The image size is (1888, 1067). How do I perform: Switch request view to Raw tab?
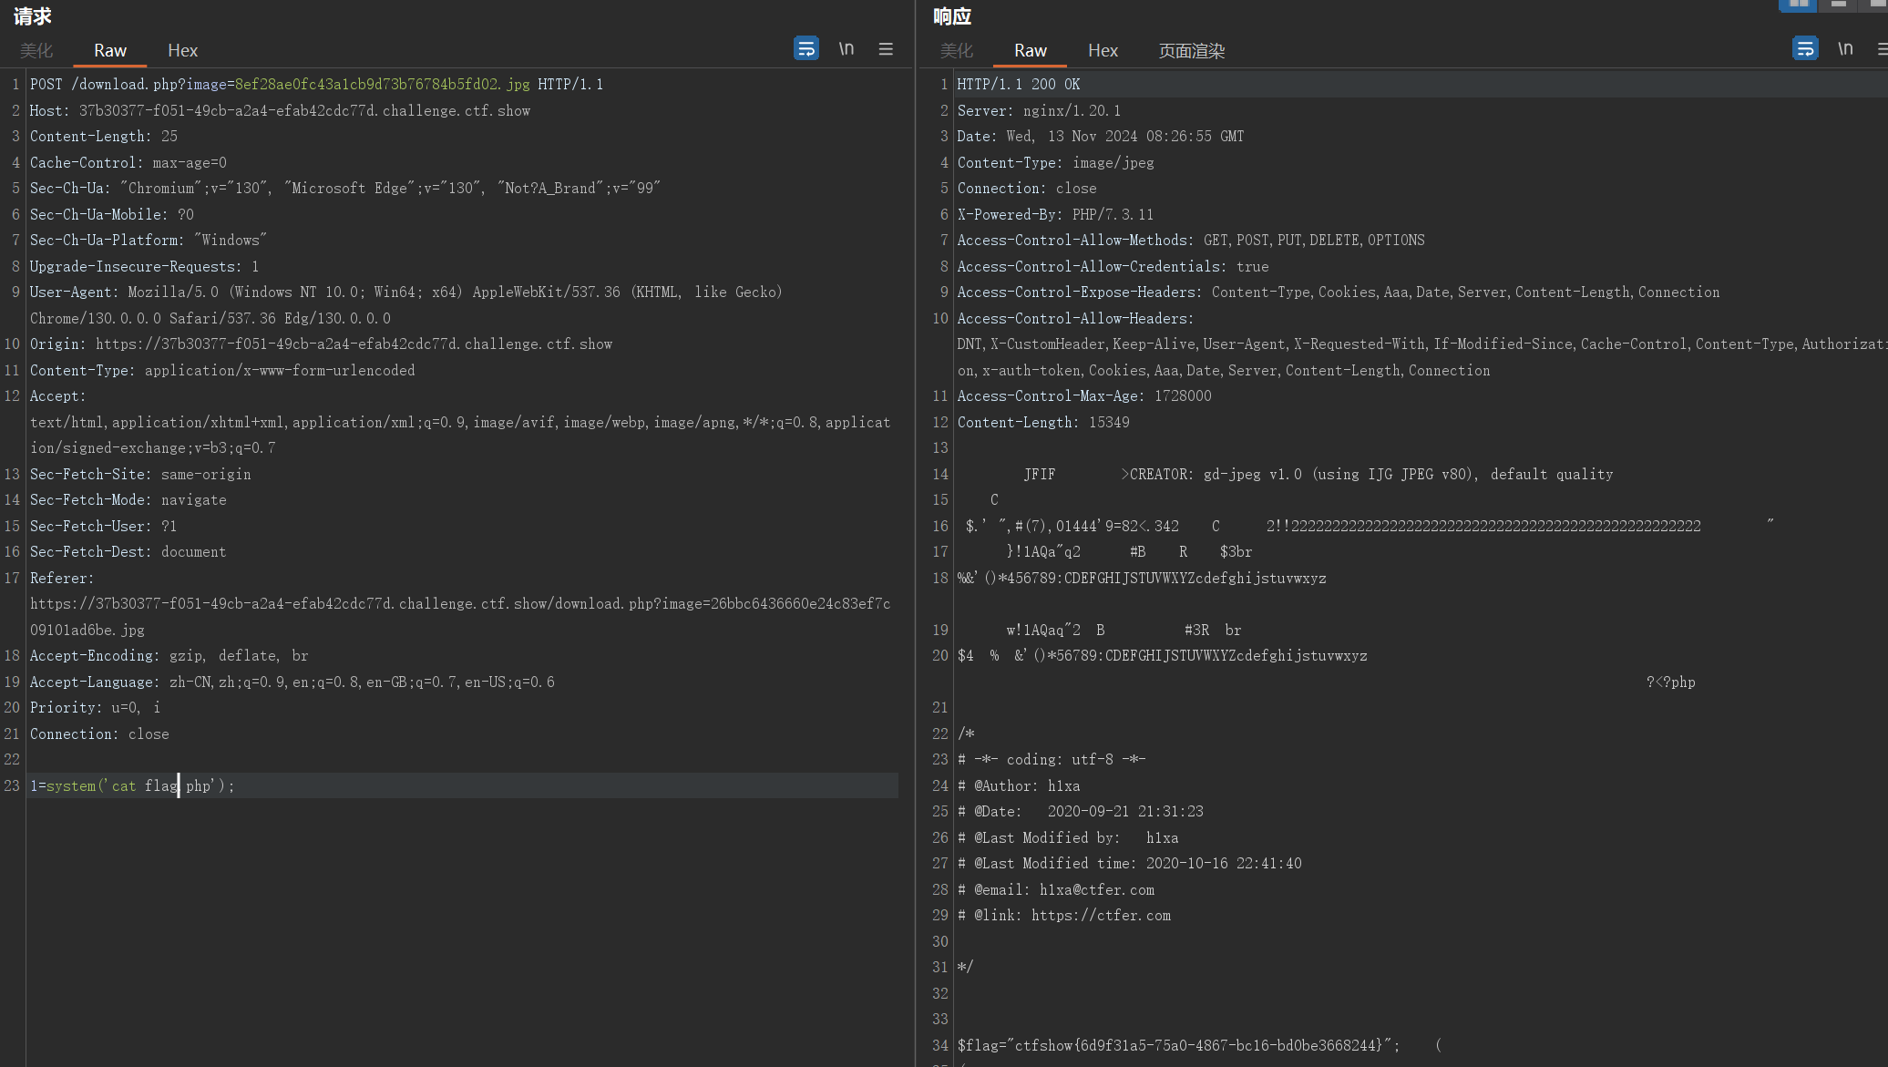point(110,51)
